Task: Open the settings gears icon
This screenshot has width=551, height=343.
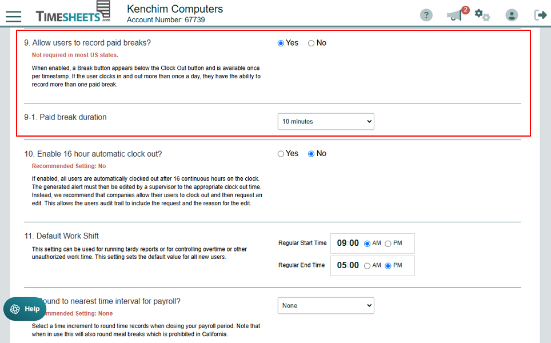Action: click(x=482, y=15)
